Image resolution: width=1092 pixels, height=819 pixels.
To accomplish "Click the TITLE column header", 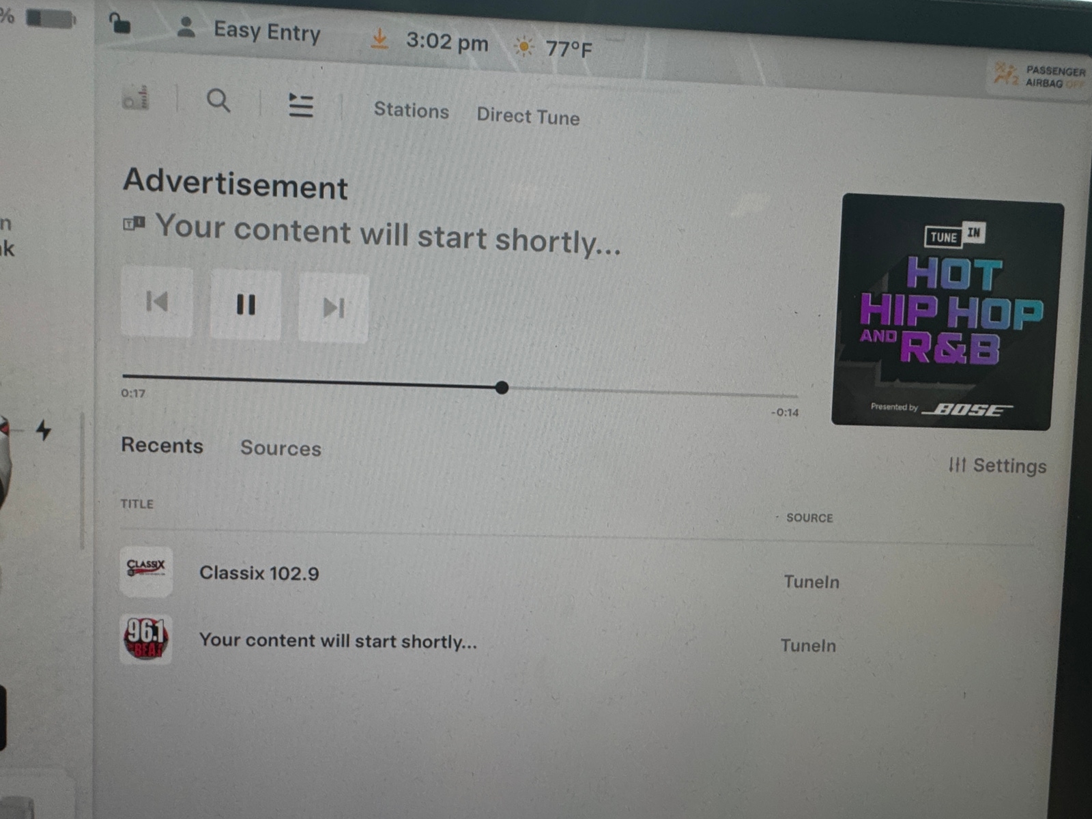I will pyautogui.click(x=137, y=504).
